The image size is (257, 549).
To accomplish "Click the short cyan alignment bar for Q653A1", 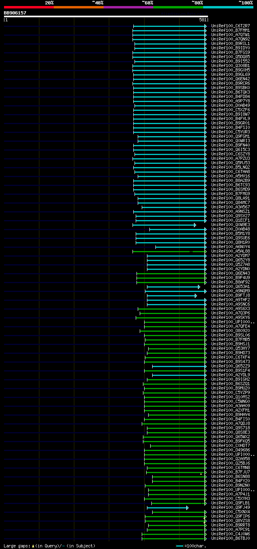I will [173, 287].
